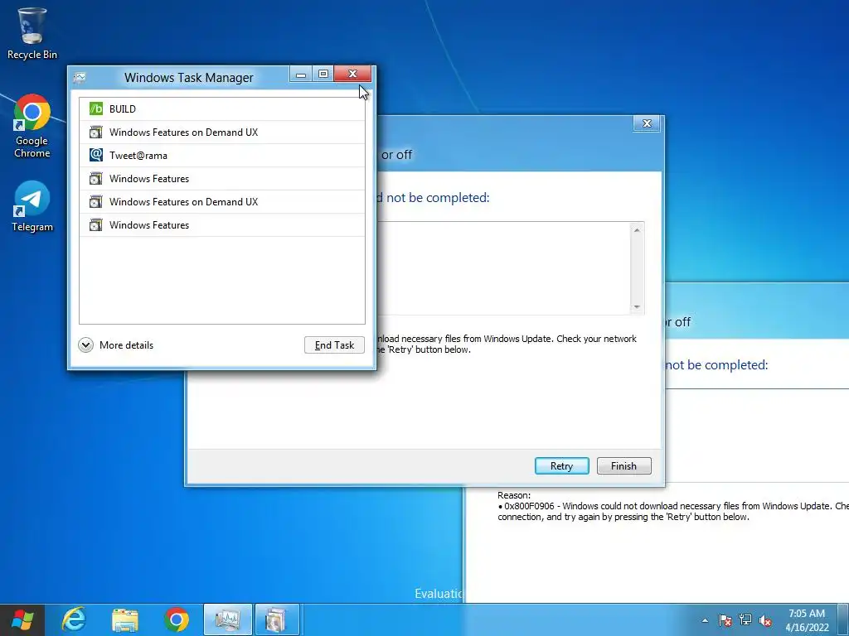The image size is (849, 636).
Task: Maximize the Windows Task Manager window
Action: click(x=323, y=74)
